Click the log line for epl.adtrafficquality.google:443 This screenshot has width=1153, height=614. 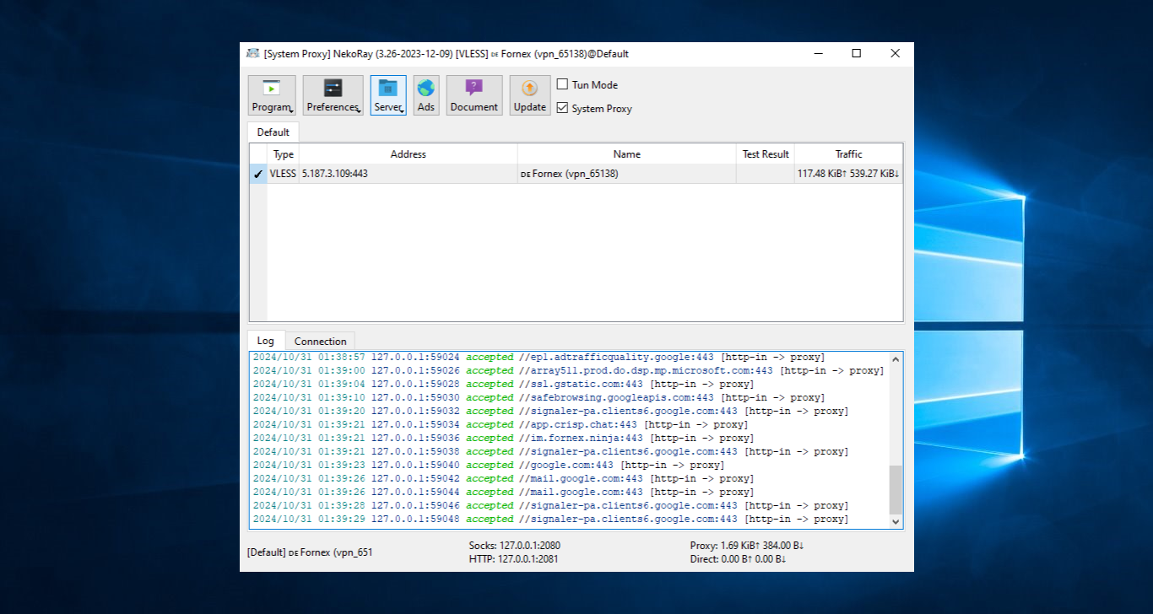pyautogui.click(x=539, y=357)
